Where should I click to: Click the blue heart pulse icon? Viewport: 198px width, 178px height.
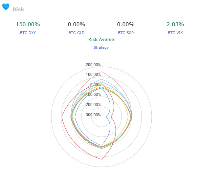pos(6,7)
